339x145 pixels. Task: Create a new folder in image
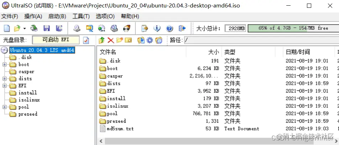coord(120,40)
